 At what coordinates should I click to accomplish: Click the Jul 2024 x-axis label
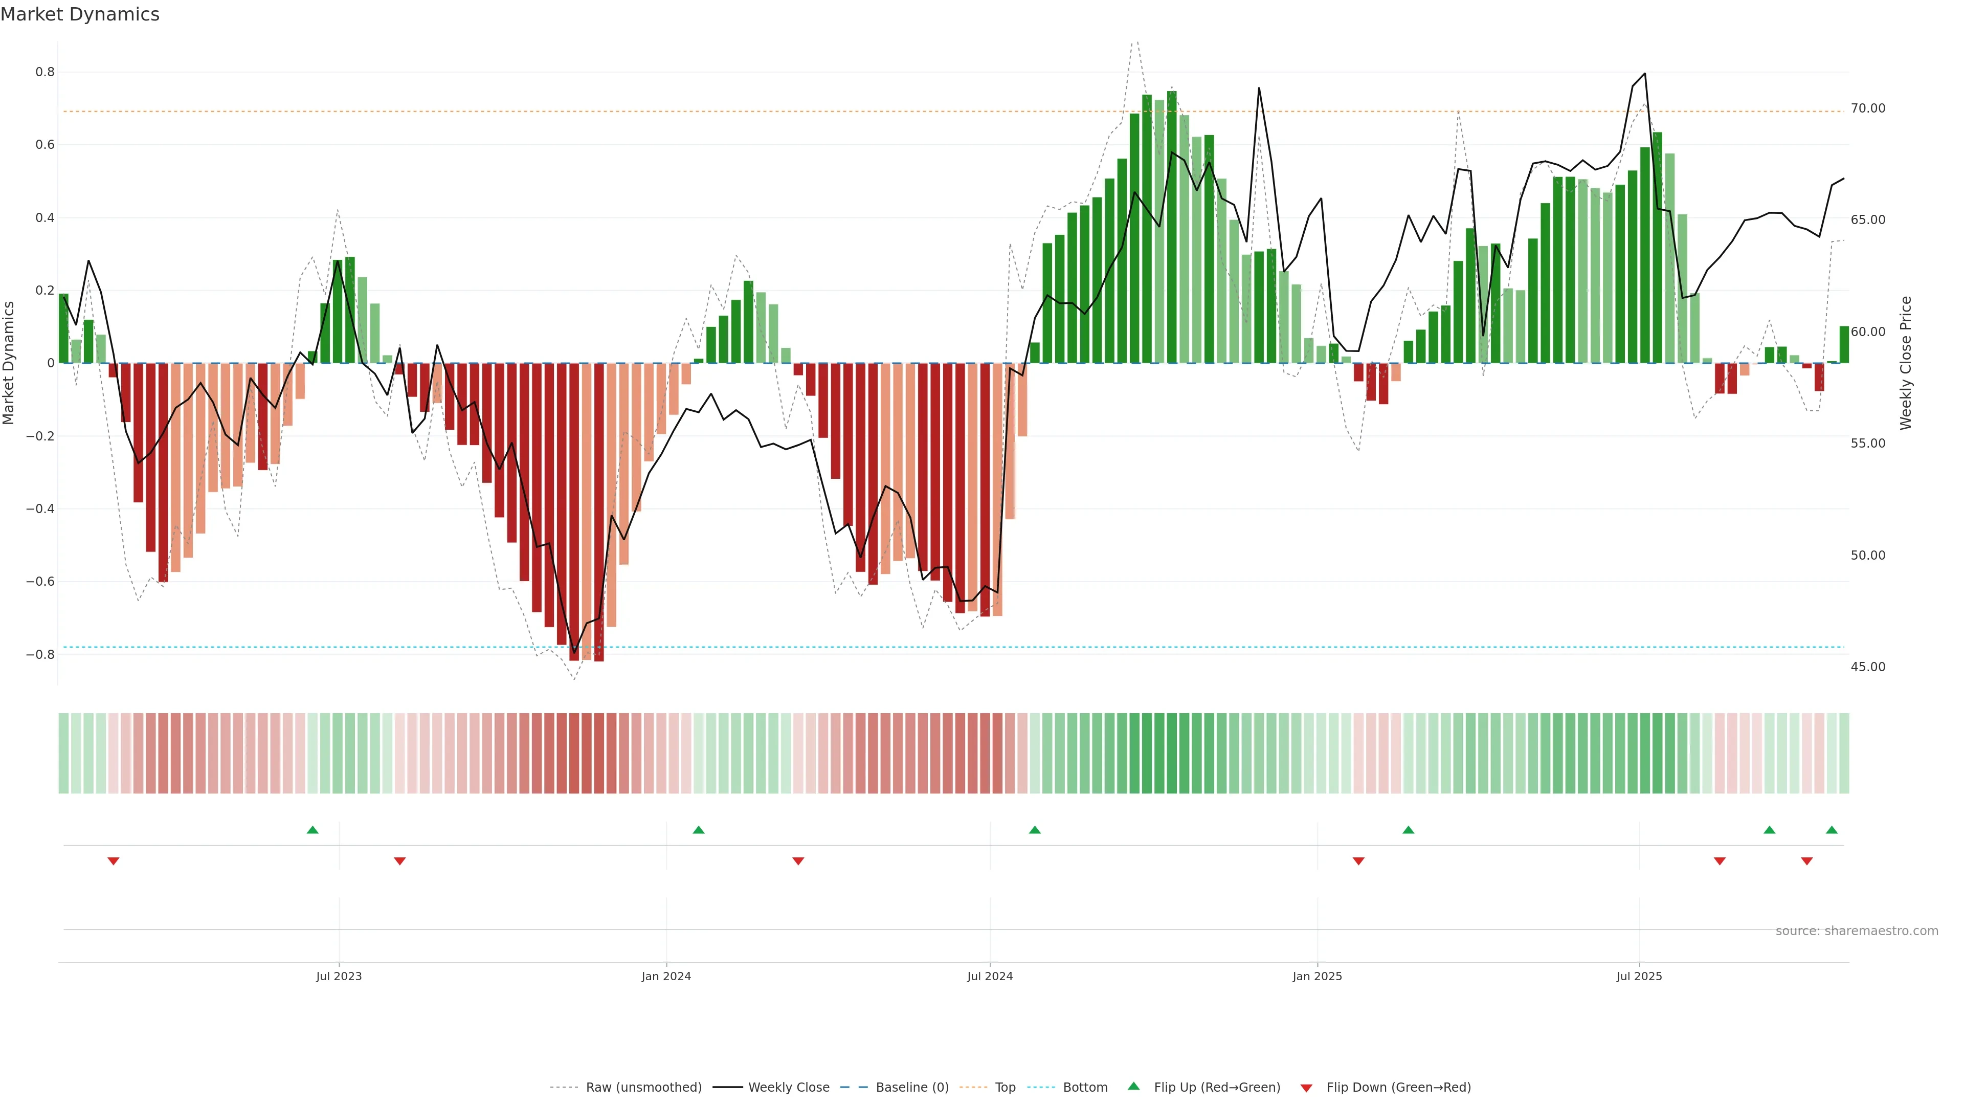990,977
